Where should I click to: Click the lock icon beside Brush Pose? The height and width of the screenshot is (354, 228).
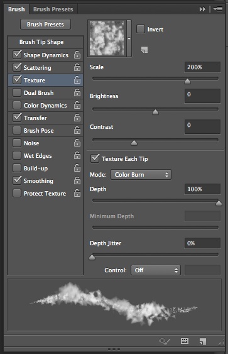(77, 130)
